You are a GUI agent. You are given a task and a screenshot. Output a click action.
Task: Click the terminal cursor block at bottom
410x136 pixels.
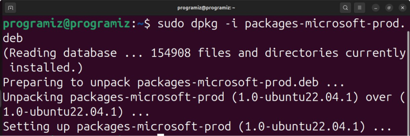161,135
